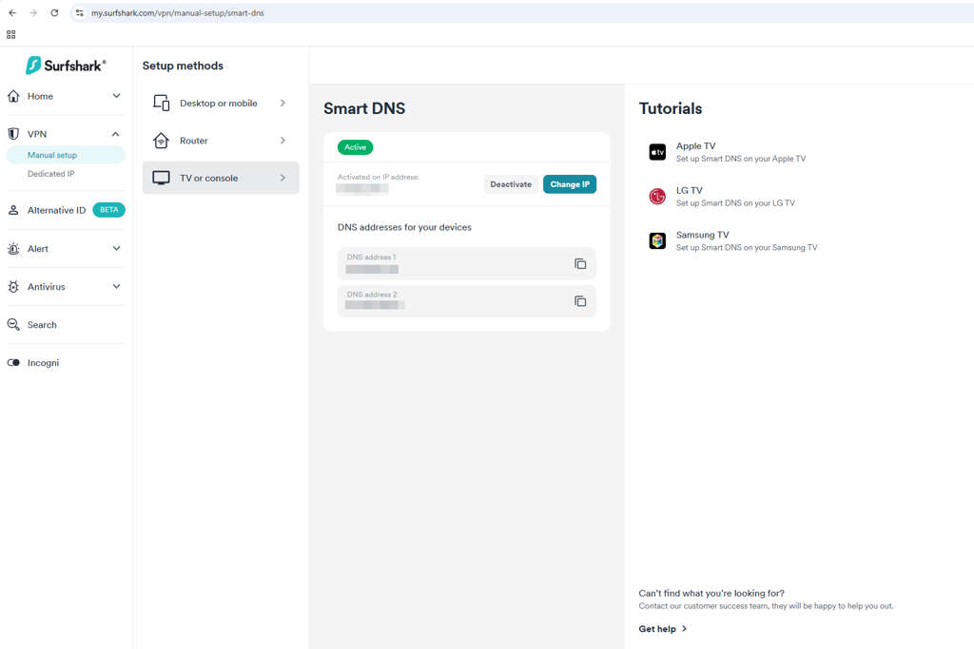Expand the Alert section chevron
The height and width of the screenshot is (649, 974).
point(116,249)
